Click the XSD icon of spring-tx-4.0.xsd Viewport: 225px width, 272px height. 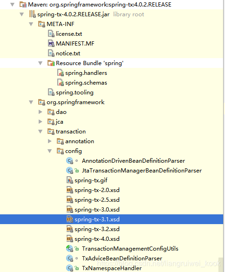[x=70, y=239]
